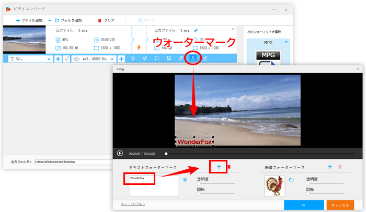
Task: Open the subtitle なし dropdown
Action: pyautogui.click(x=30, y=59)
